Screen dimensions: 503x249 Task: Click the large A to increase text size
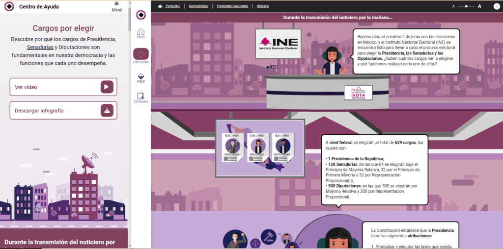click(x=480, y=6)
